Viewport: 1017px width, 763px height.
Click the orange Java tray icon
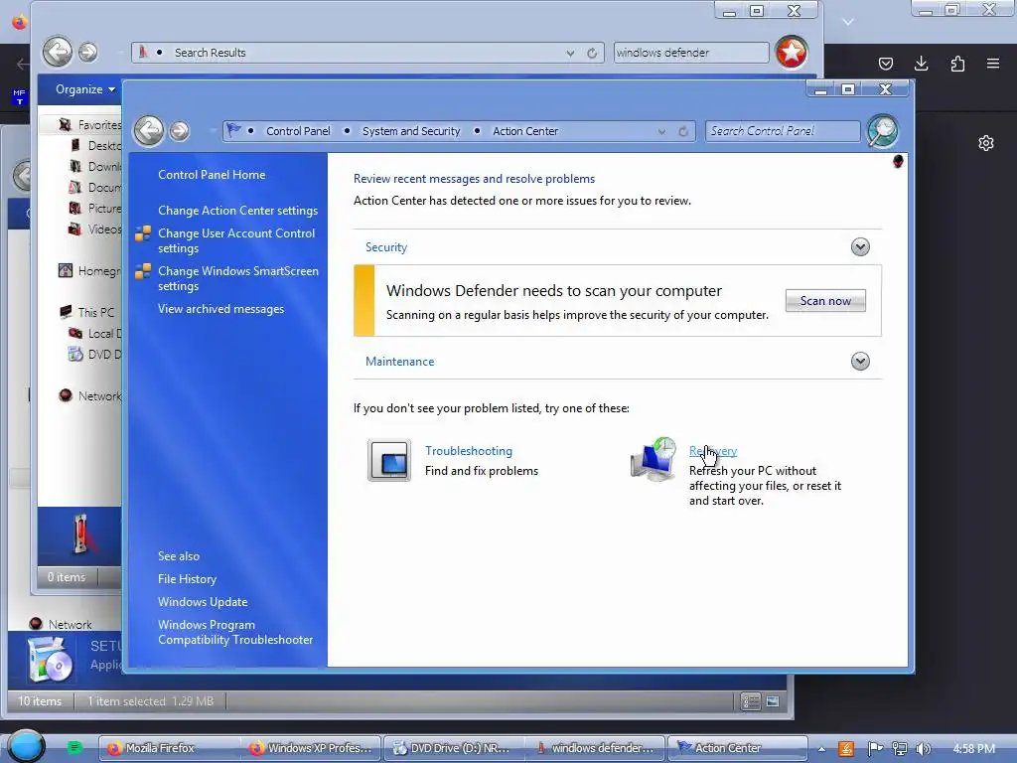click(846, 749)
